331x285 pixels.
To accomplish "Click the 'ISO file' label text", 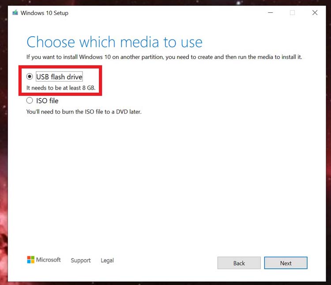I will 47,101.
